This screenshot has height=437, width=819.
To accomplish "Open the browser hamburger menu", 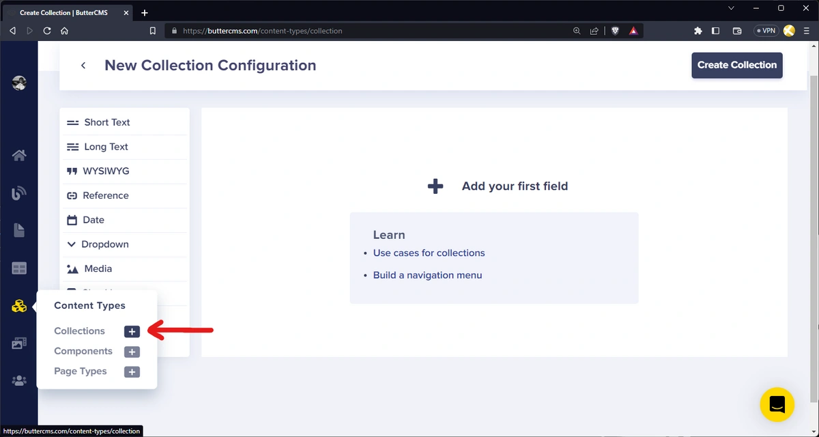I will pyautogui.click(x=807, y=31).
